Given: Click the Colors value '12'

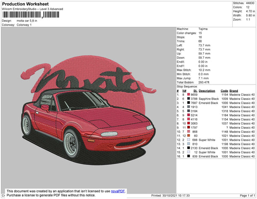Looking at the screenshot, I should tap(248, 7).
